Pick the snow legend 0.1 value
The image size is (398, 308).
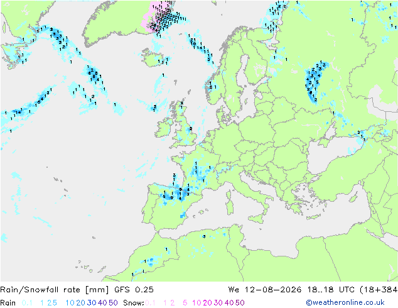click(150, 303)
